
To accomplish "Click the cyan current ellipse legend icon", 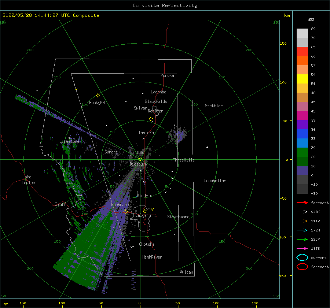I will point(302,257).
